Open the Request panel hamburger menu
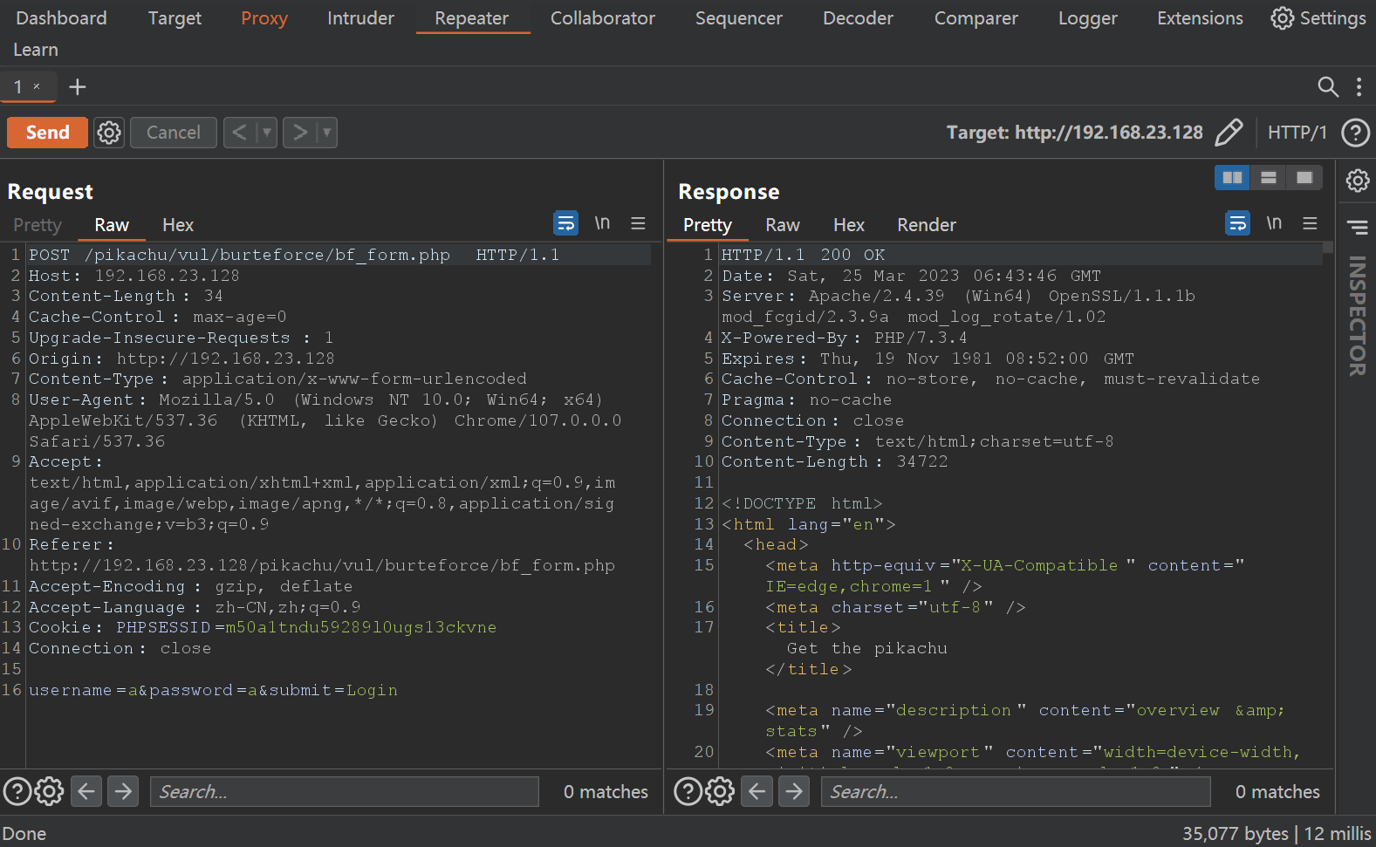Viewport: 1376px width, 847px height. point(638,224)
